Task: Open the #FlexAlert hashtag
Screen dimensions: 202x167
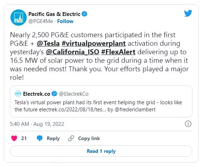Action: tap(118, 52)
